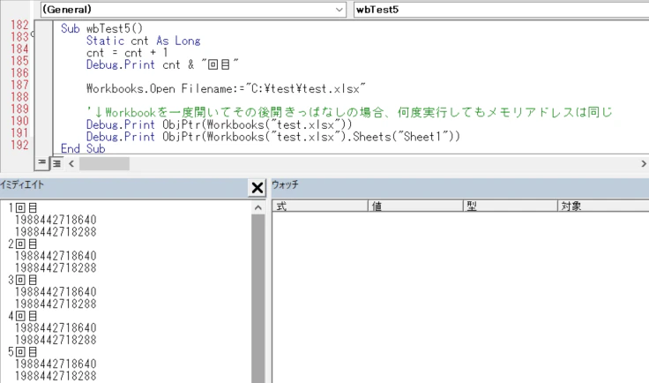
Task: Click the code window horizontal scrollbar thumb
Action: (104, 164)
